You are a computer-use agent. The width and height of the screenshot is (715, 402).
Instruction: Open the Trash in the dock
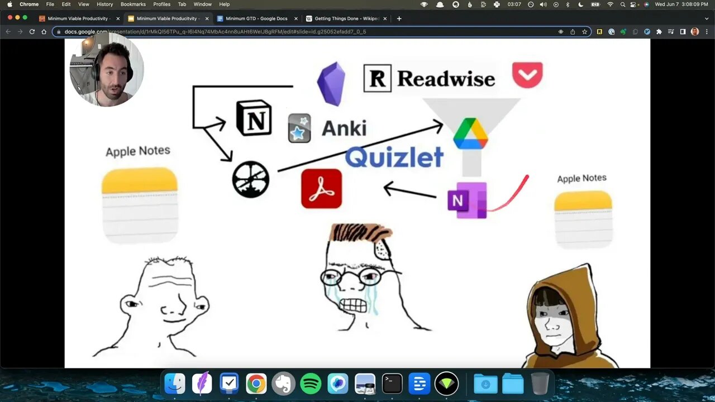(540, 384)
